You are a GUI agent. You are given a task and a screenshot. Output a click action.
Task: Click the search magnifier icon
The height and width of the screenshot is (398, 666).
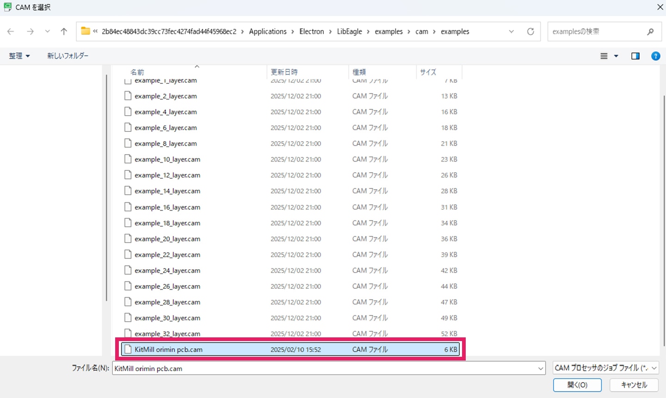(x=650, y=31)
